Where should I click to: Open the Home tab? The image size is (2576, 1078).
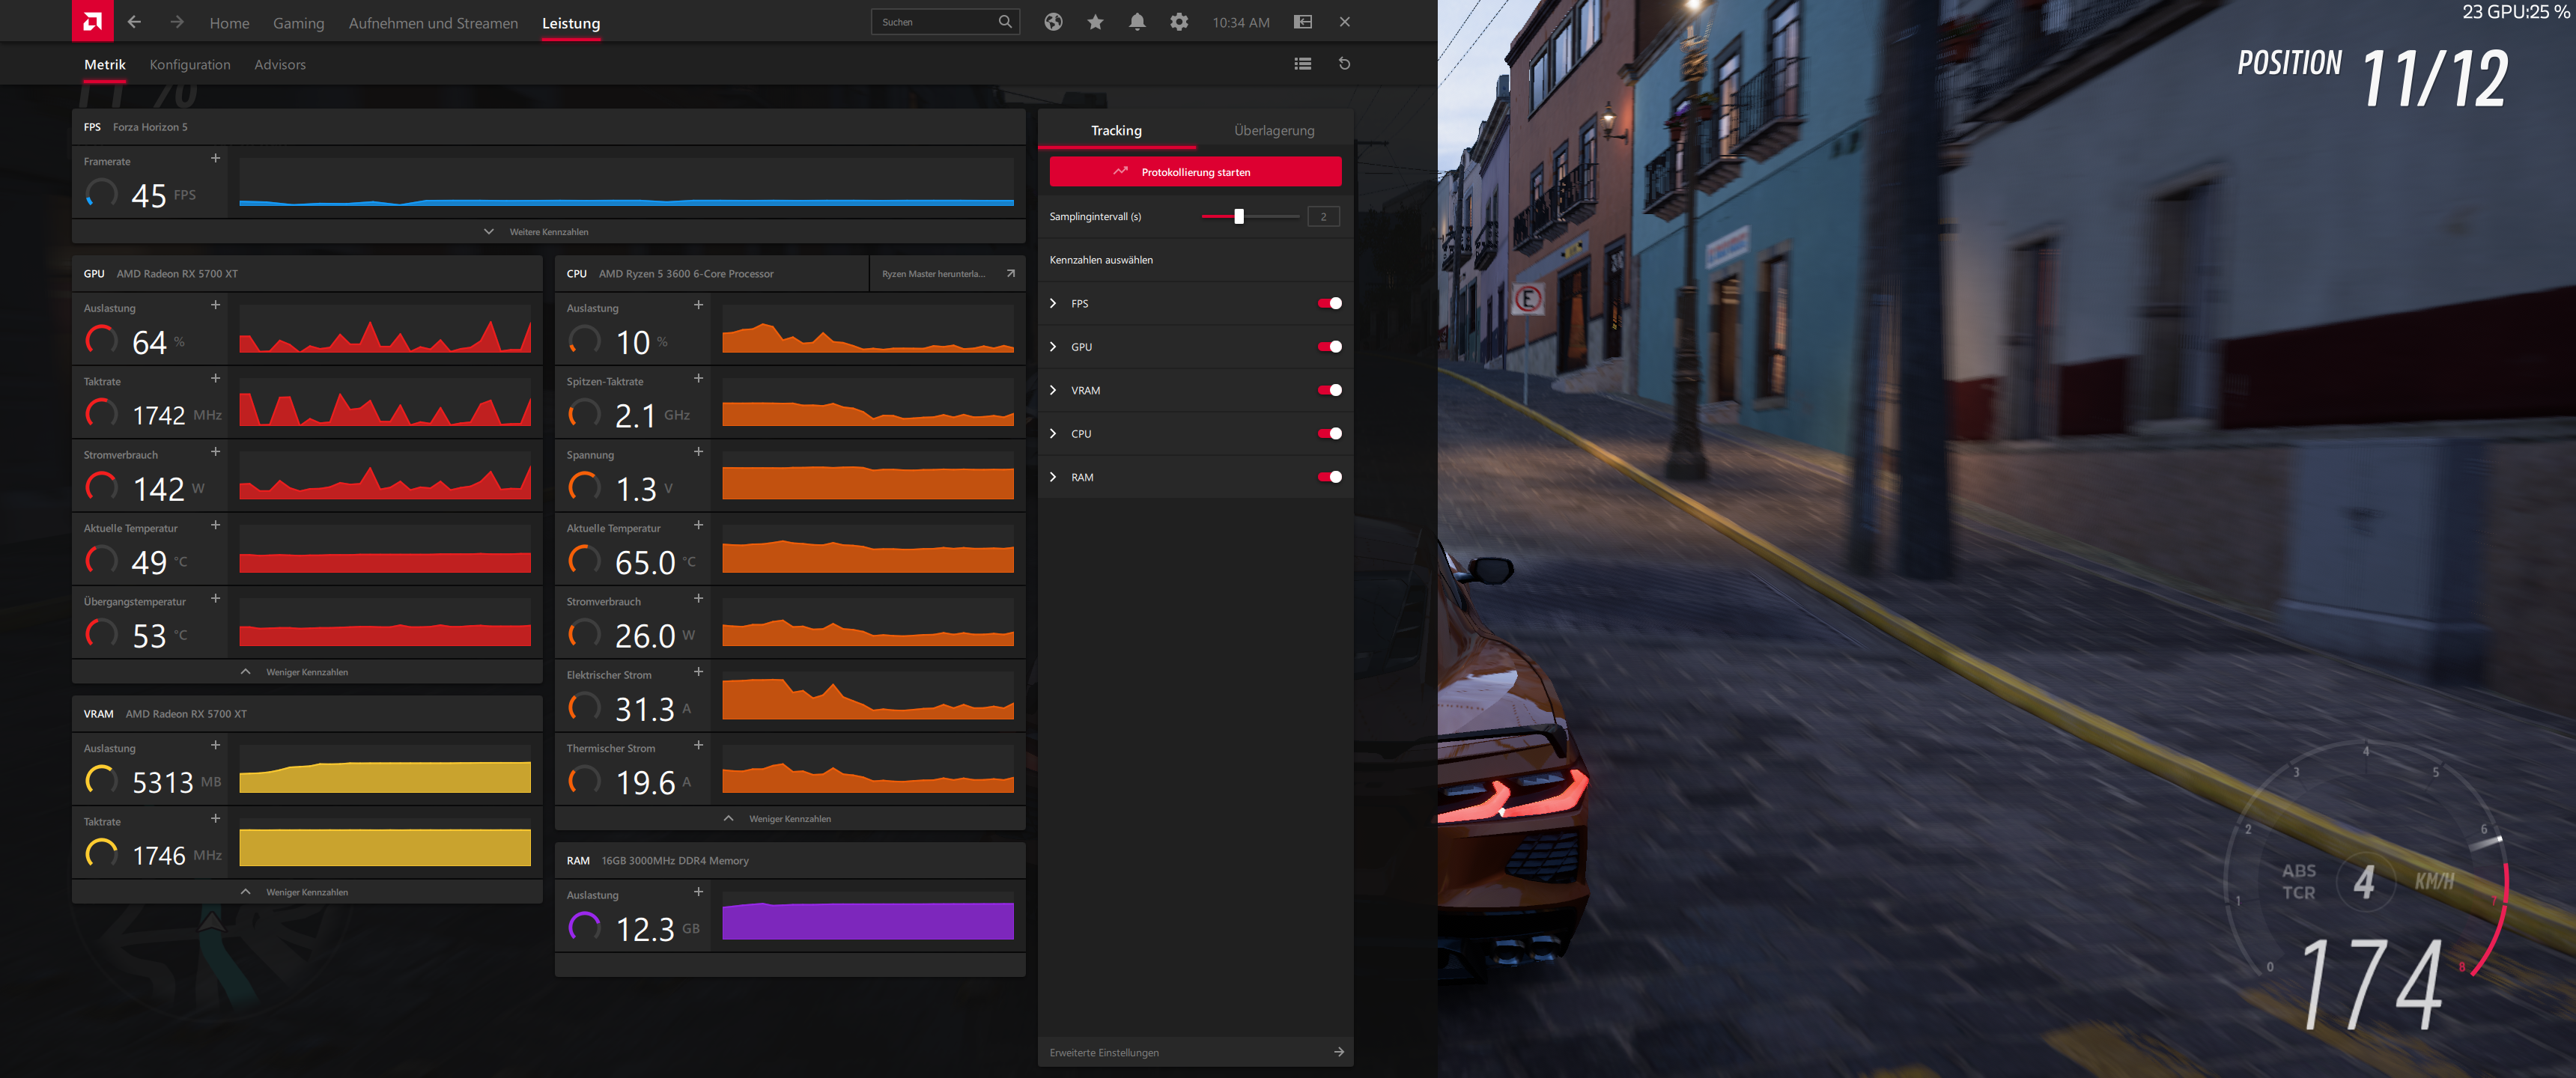coord(229,23)
